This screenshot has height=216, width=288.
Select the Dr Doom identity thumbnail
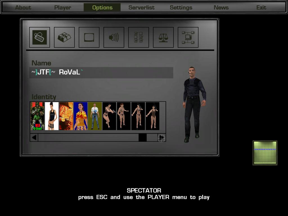click(37, 116)
